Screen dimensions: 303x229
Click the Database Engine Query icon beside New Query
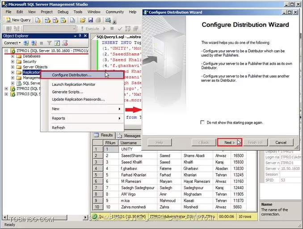38,20
